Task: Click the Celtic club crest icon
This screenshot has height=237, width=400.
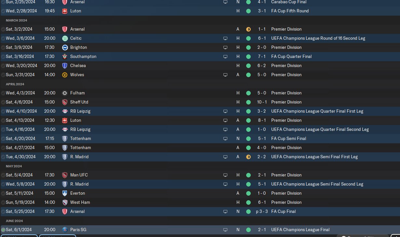Action: click(x=65, y=38)
